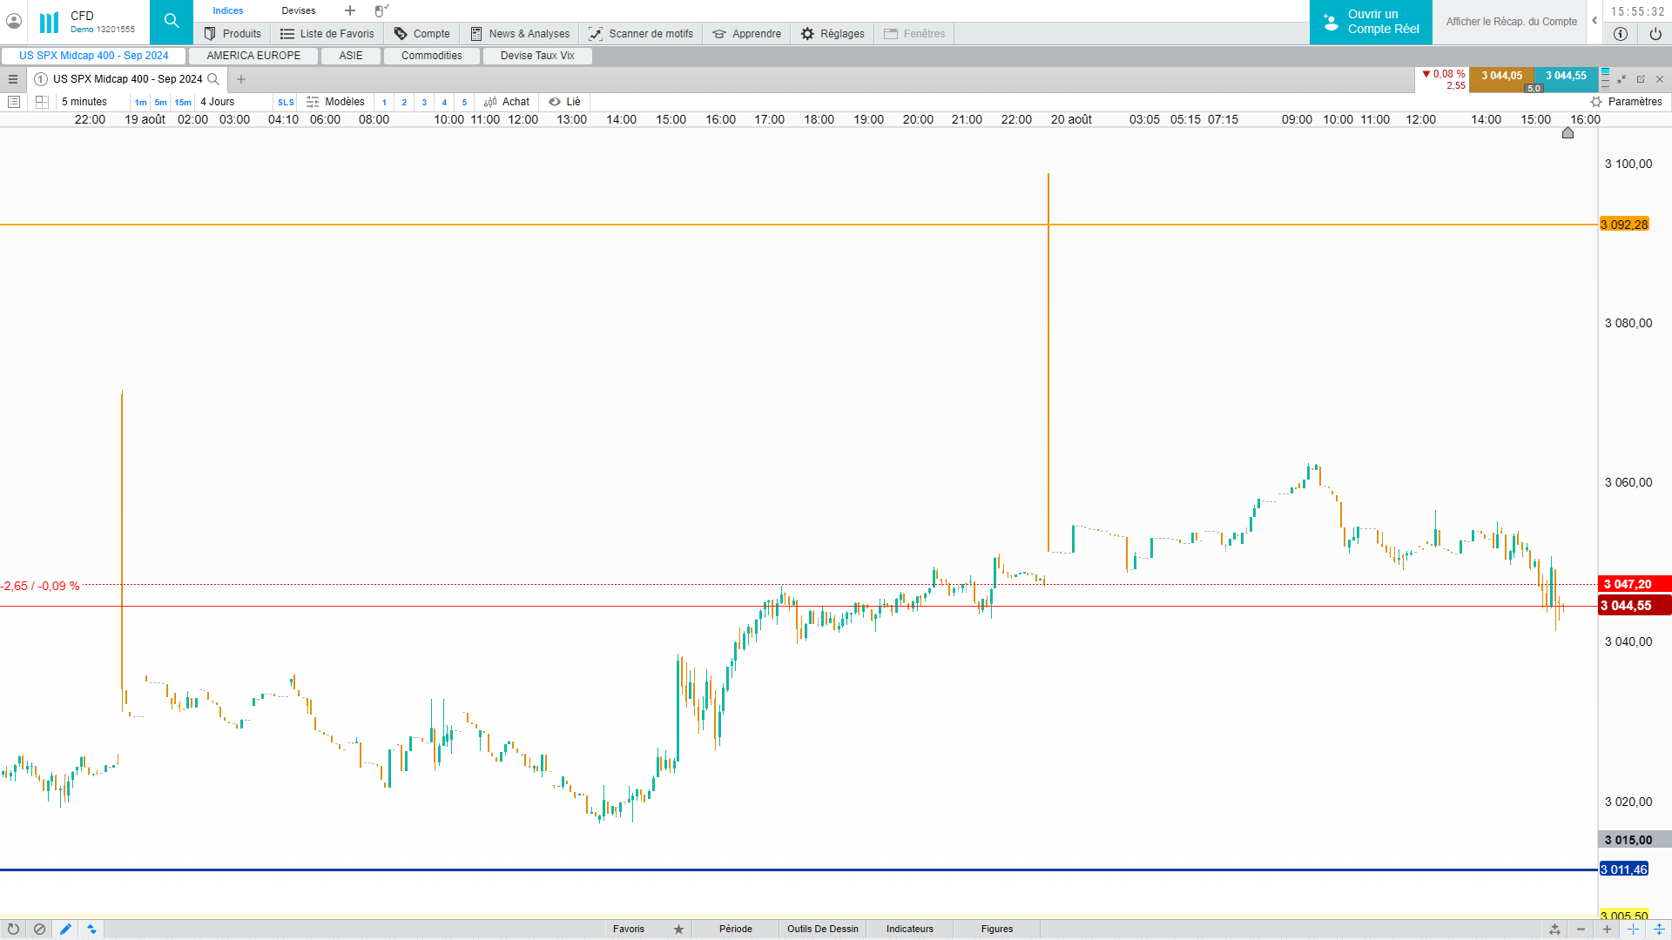Open the pencil drawing tool at bottom

[x=65, y=929]
